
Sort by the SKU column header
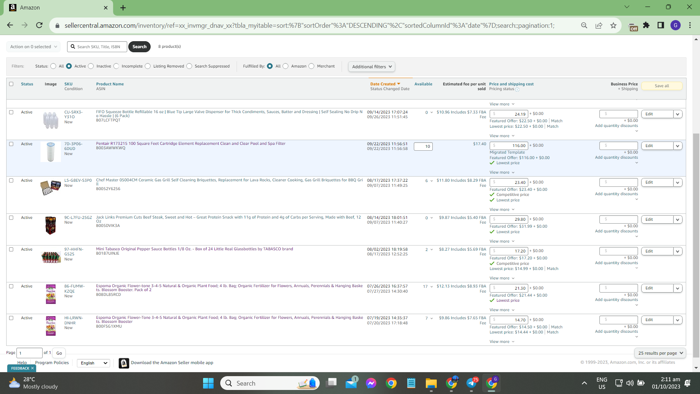click(x=69, y=84)
